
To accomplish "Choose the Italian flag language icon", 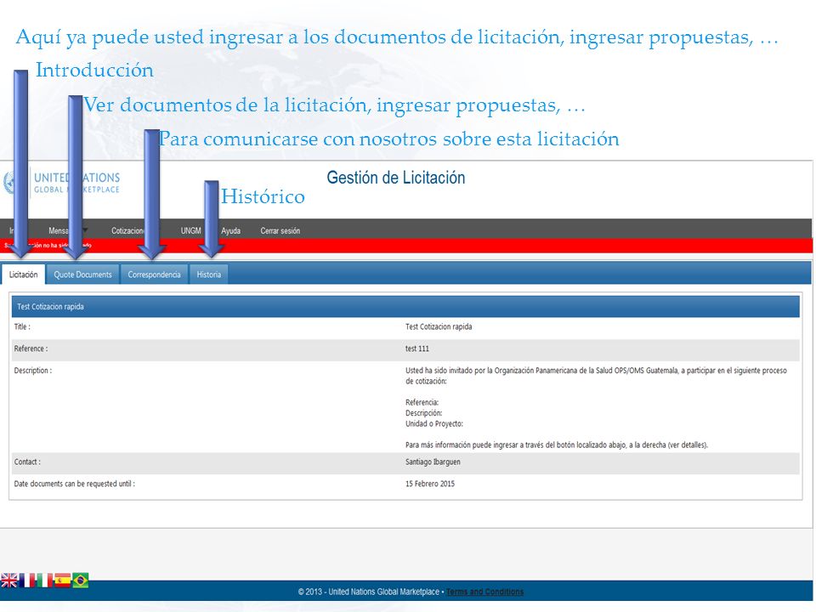I will [44, 580].
